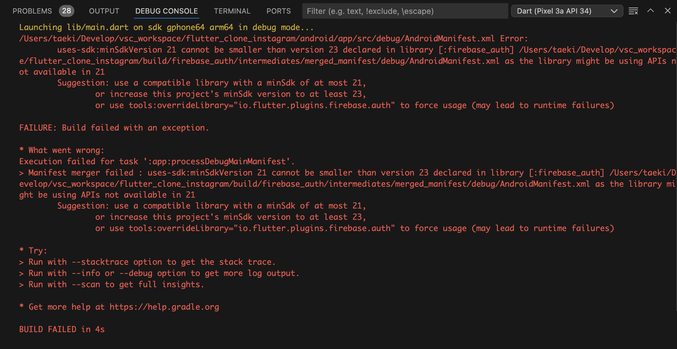The width and height of the screenshot is (677, 349).
Task: Clear the debug console output
Action: (x=633, y=11)
